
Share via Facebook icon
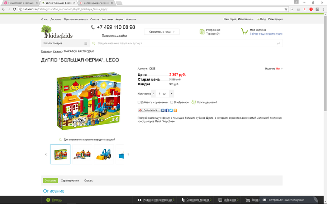pyautogui.click(x=167, y=110)
